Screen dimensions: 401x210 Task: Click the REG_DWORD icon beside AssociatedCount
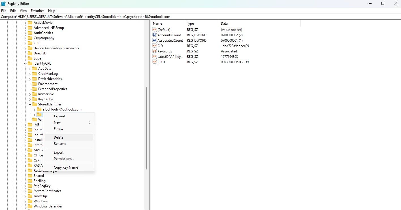click(x=154, y=40)
